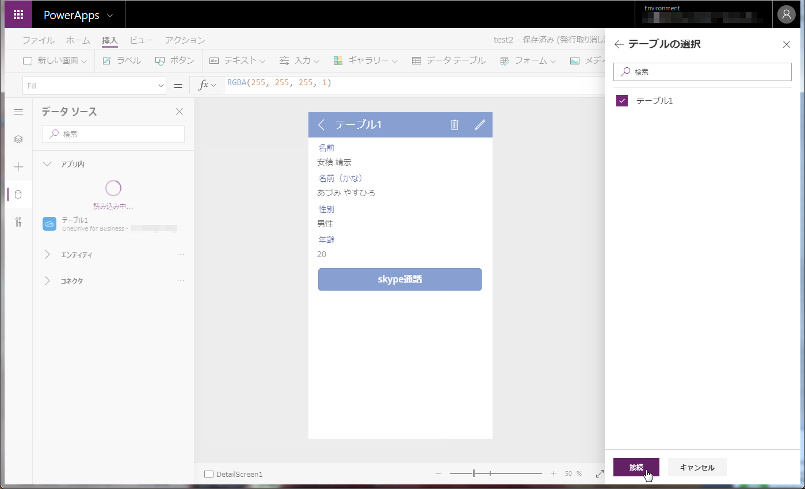Image resolution: width=805 pixels, height=489 pixels.
Task: Zoom out with the minus icon
Action: [438, 473]
